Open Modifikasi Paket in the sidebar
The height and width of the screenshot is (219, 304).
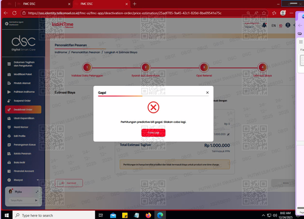pos(22,74)
